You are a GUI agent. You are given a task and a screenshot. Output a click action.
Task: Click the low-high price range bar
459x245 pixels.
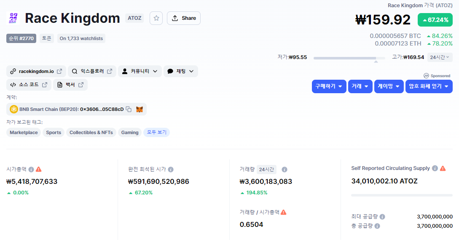349,58
